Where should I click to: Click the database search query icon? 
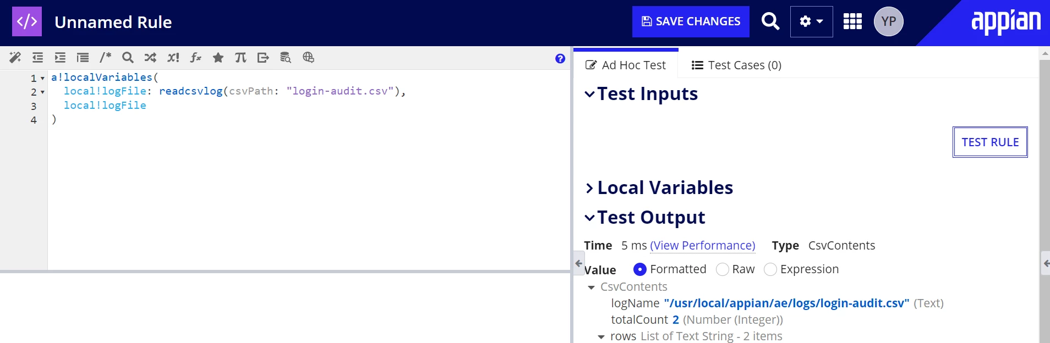[x=286, y=58]
